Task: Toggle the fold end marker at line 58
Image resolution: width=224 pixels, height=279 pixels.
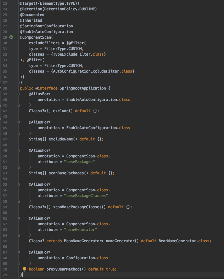Action: 19,201
